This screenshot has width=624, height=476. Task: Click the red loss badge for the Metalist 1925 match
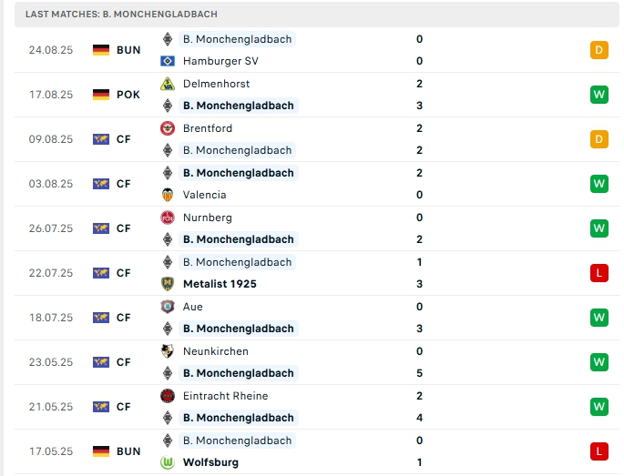(x=598, y=273)
